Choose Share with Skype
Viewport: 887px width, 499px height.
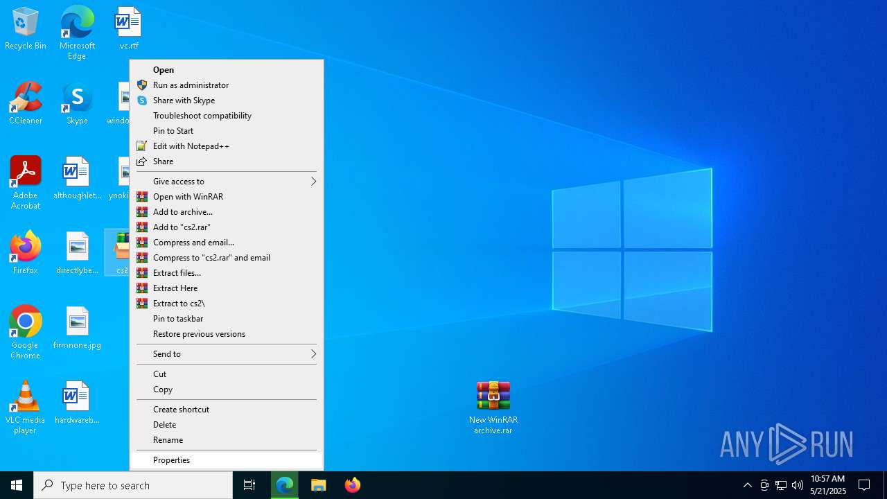pos(227,100)
